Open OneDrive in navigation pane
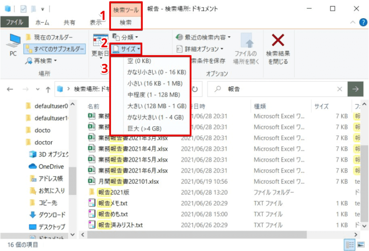369x251 pixels. 46,167
